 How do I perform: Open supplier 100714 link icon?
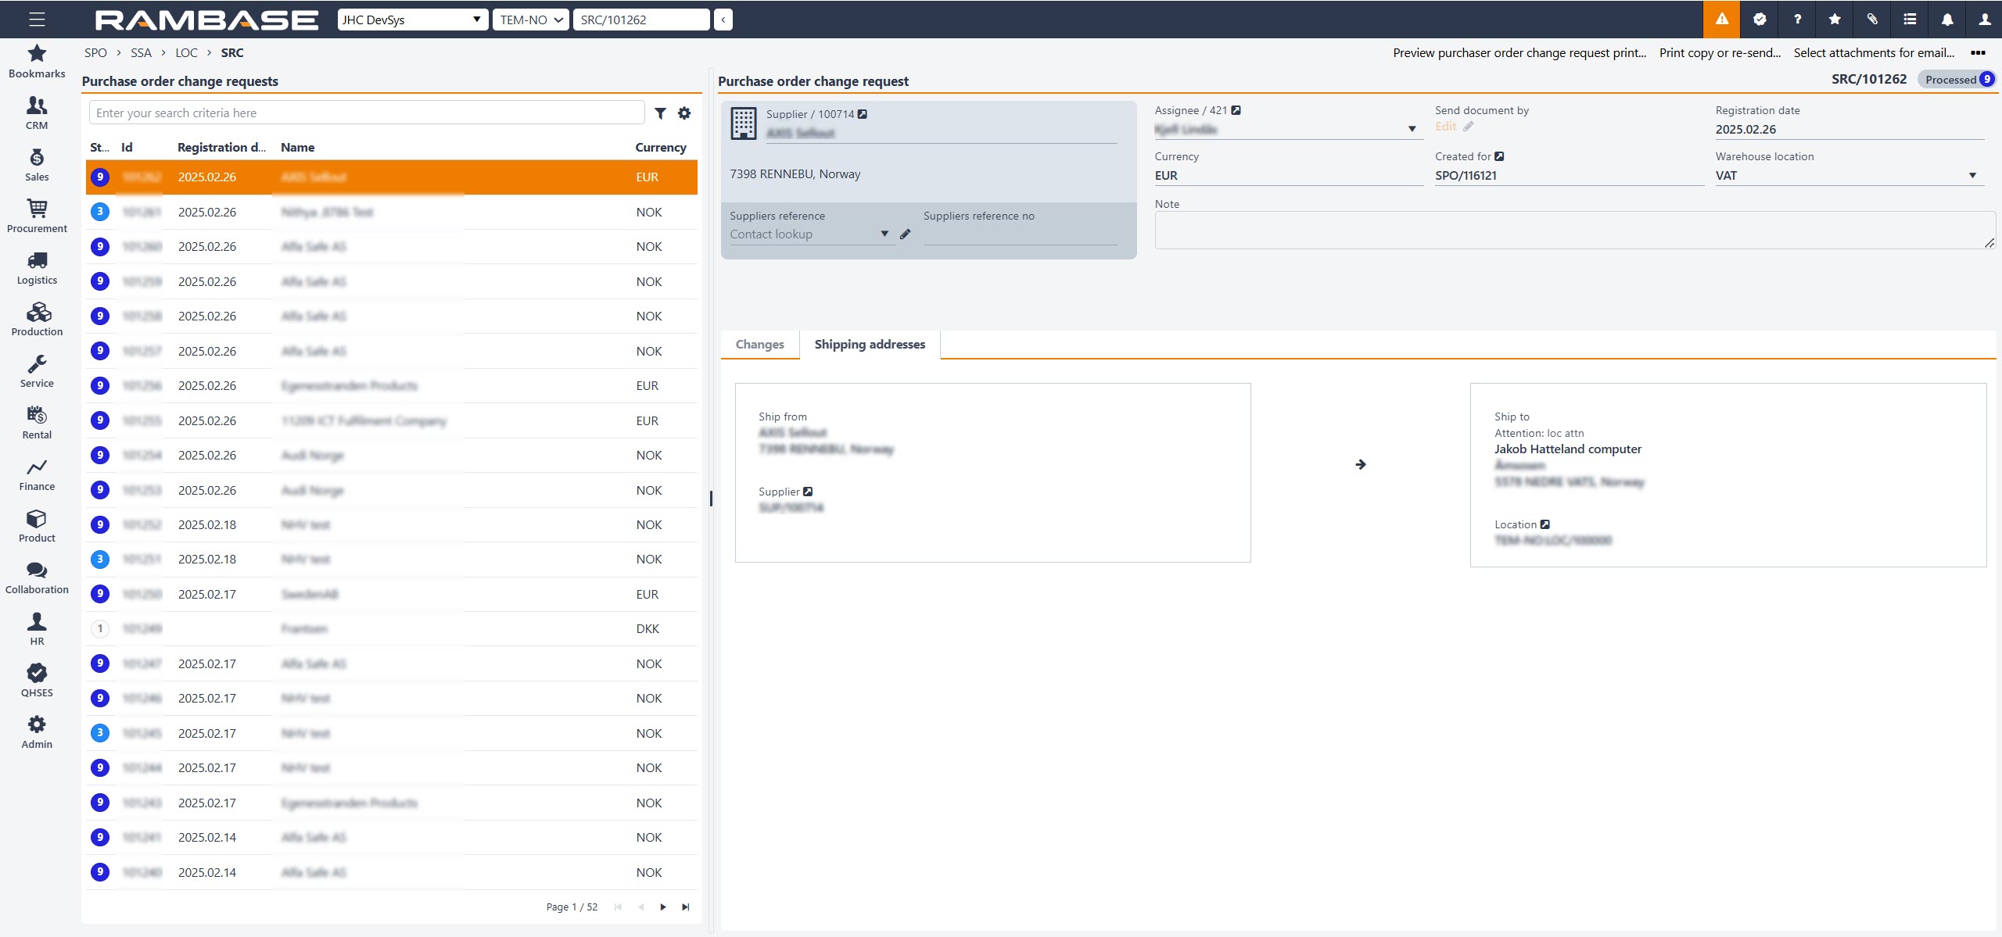coord(863,114)
